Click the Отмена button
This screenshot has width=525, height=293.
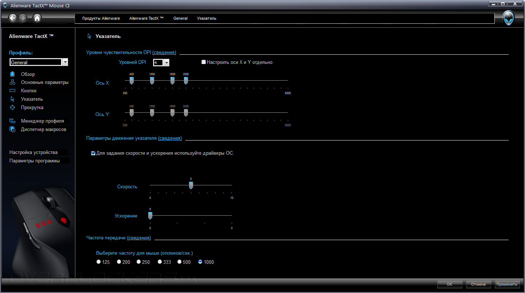478,284
